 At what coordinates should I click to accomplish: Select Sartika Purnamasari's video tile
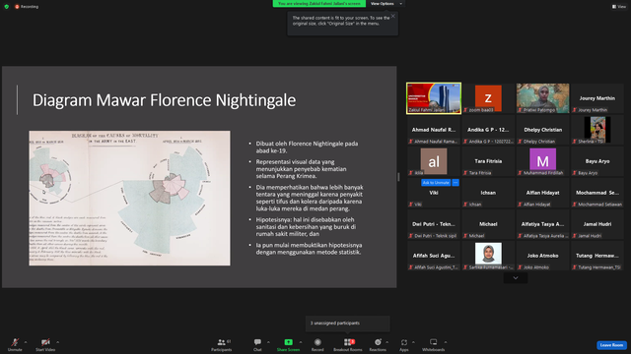click(488, 256)
